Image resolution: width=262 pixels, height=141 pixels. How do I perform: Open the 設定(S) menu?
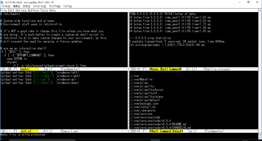coord(27,6)
